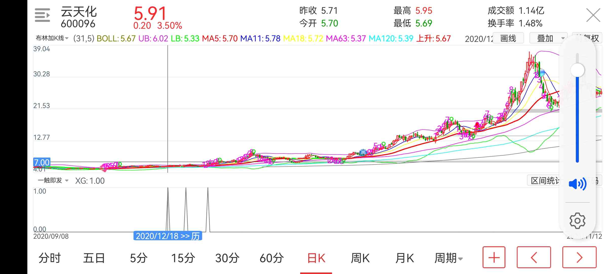Click the 2020/12/18 date label

tap(167, 236)
